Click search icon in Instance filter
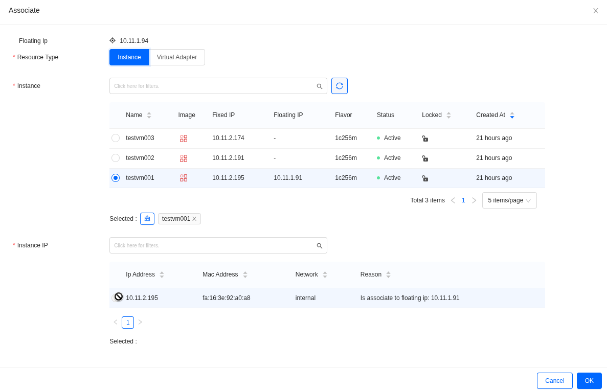 319,86
